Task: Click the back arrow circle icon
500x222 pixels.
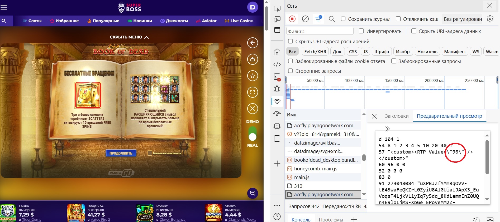Action: click(x=253, y=43)
